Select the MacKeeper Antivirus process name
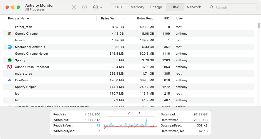The image size is (261, 139). click(30, 47)
